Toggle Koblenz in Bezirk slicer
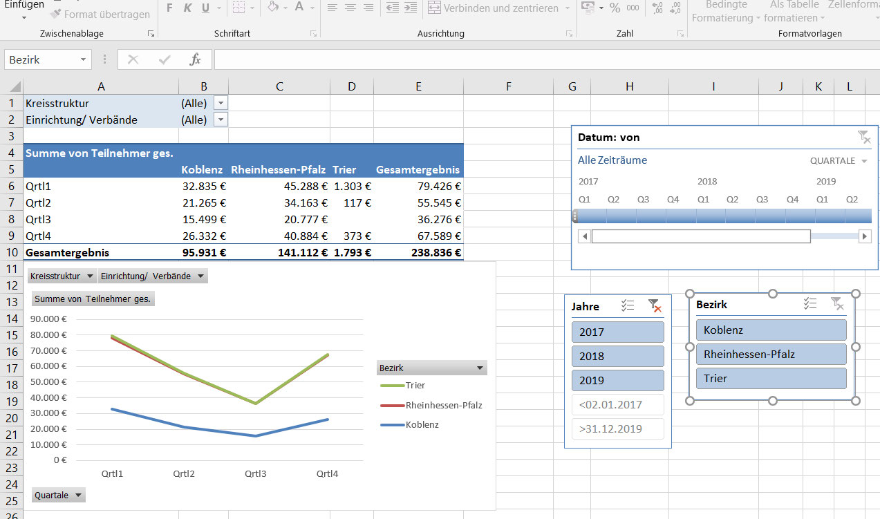This screenshot has height=519, width=880. [771, 330]
